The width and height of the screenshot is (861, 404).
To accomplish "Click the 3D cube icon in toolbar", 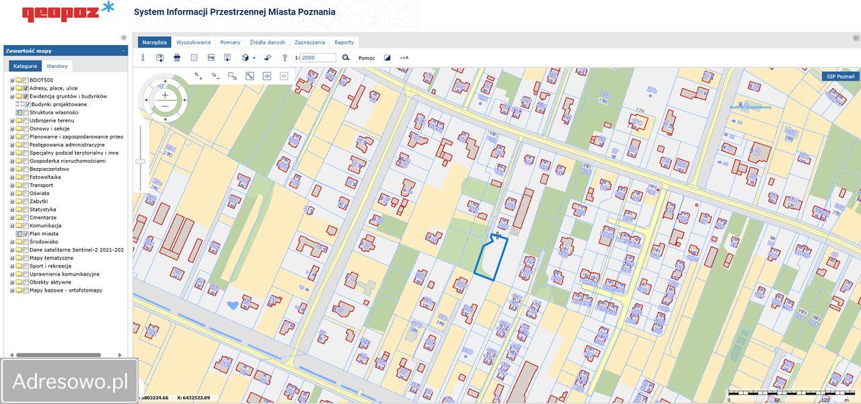I will (246, 58).
